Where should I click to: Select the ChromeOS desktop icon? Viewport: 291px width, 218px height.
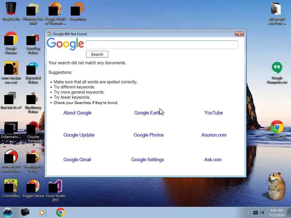click(277, 129)
